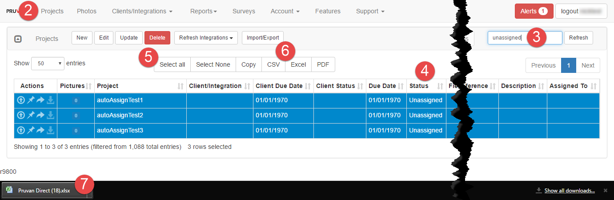Open the Show entries count dropdown

click(48, 64)
